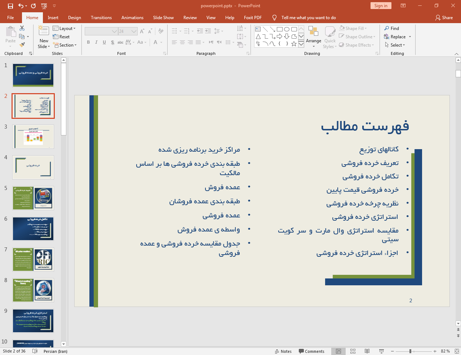Image resolution: width=461 pixels, height=355 pixels.
Task: Click Tell me what you want to do field
Action: pos(309,17)
